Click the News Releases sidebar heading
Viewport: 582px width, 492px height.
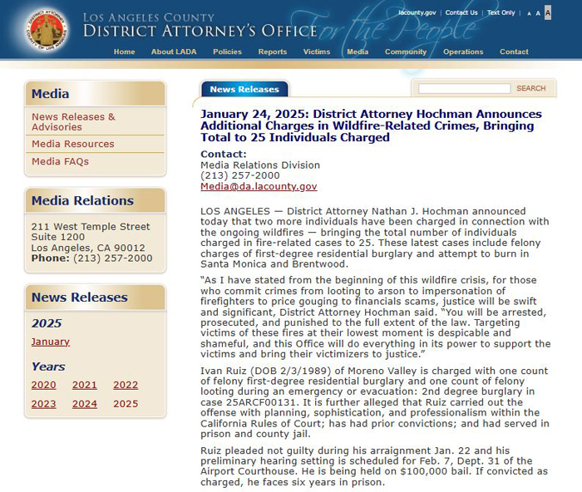(80, 298)
